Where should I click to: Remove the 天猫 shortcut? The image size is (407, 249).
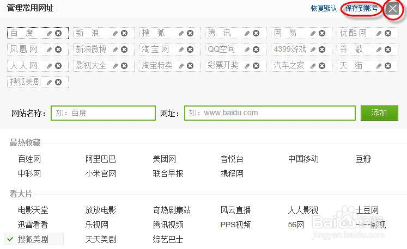[x=388, y=66]
